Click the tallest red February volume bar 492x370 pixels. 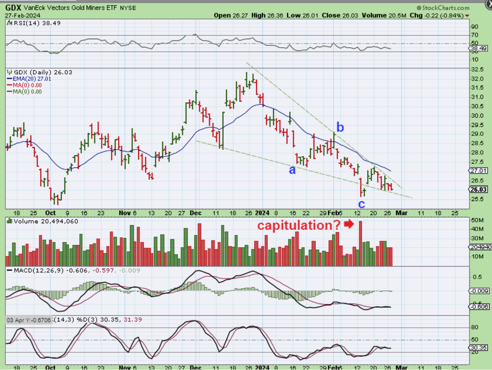pyautogui.click(x=361, y=244)
